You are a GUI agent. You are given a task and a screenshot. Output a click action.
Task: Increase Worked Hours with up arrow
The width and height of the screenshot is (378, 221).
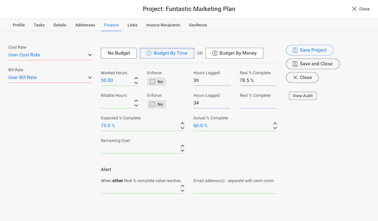[136, 78]
